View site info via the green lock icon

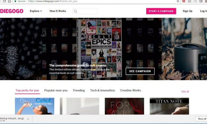pos(15,1)
